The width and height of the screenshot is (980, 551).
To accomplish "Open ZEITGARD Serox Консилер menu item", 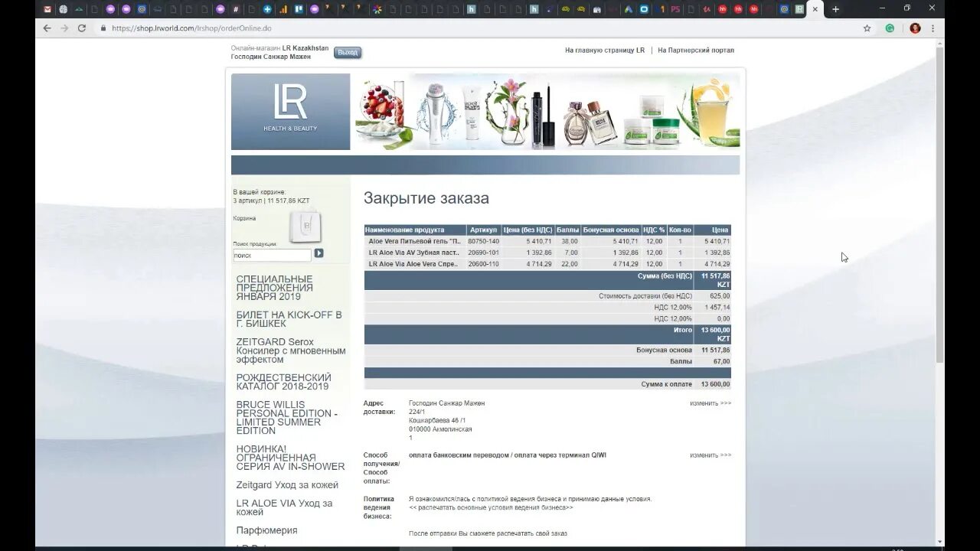I will (x=291, y=350).
